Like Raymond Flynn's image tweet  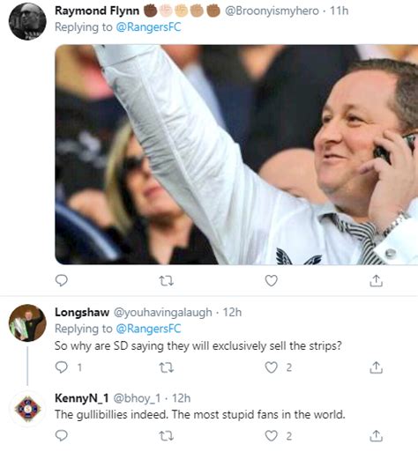[x=271, y=280]
